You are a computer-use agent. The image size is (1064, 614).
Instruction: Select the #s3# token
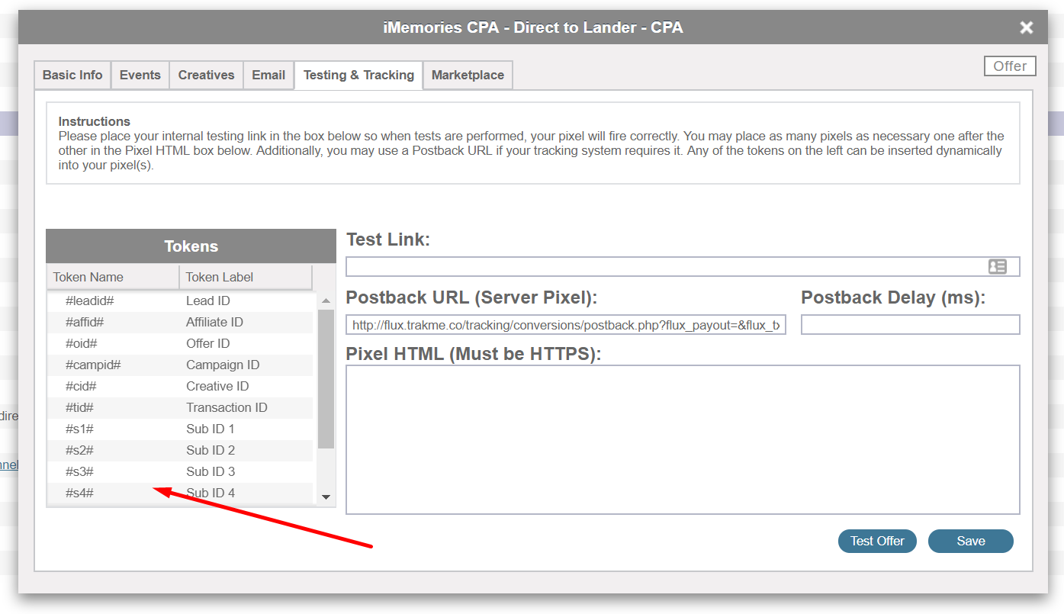click(79, 471)
